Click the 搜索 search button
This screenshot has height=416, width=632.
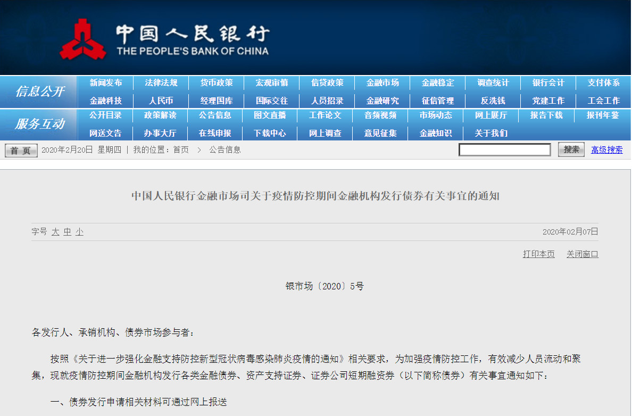[571, 150]
